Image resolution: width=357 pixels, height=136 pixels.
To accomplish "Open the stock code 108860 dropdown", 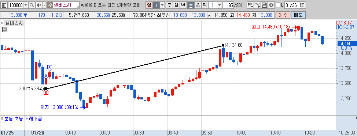I will (x=26, y=5).
